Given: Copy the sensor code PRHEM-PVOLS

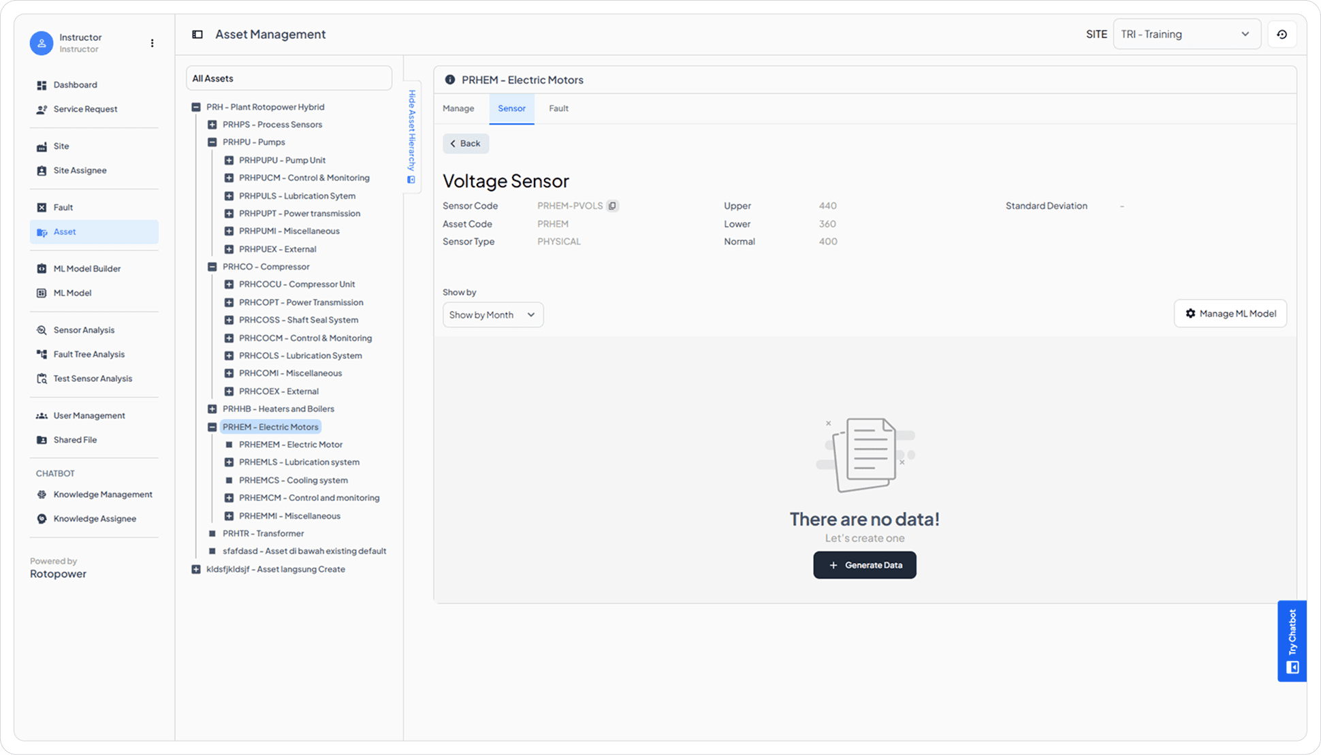Looking at the screenshot, I should click(x=612, y=206).
